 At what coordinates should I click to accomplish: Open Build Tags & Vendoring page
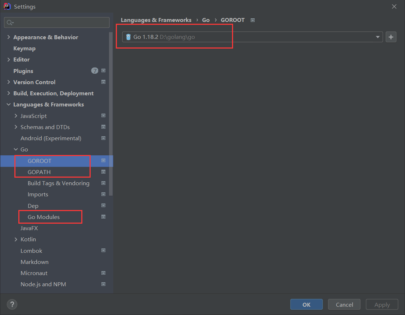pos(58,183)
